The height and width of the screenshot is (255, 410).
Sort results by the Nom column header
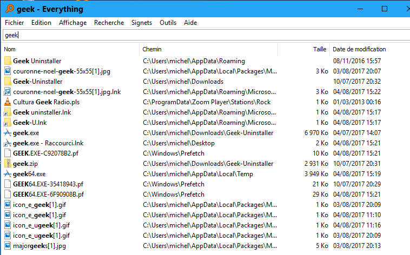point(71,49)
